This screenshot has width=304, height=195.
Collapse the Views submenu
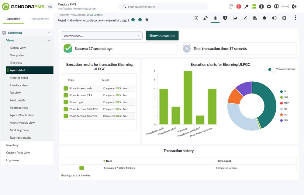[49, 40]
